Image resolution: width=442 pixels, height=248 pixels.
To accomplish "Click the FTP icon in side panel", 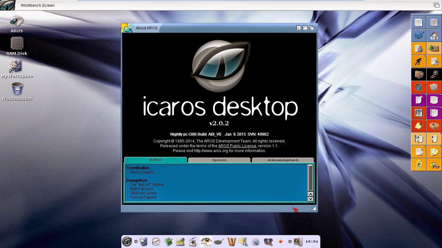I will (x=434, y=165).
